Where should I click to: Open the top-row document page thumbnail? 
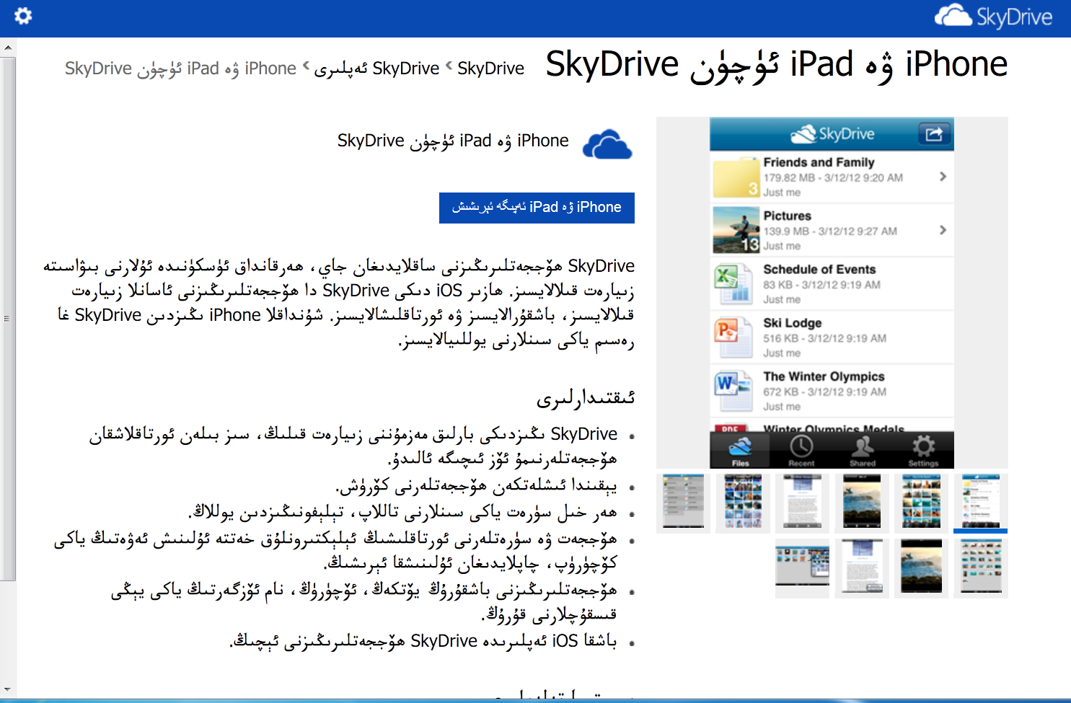(x=802, y=503)
